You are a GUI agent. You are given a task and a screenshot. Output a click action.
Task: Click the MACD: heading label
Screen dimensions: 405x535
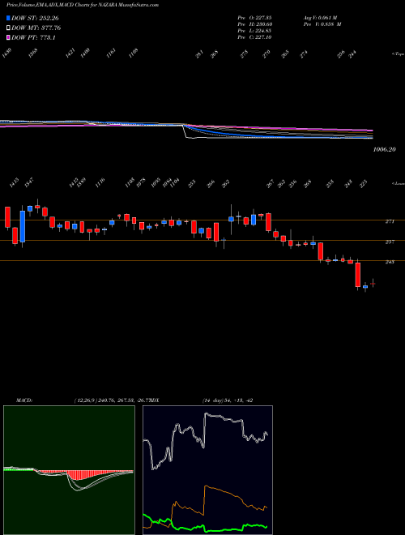[x=24, y=400]
